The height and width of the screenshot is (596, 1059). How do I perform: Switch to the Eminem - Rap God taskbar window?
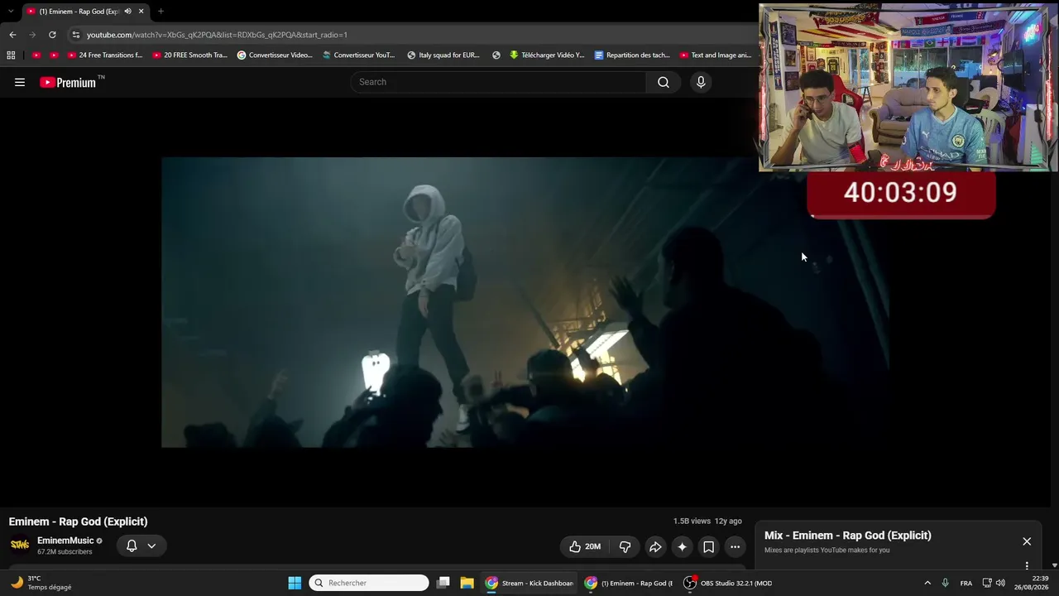point(629,583)
